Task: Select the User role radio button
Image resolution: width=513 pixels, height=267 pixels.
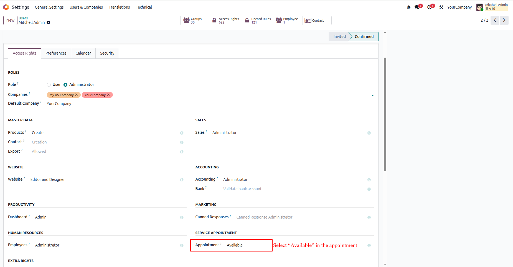Action: (49, 85)
